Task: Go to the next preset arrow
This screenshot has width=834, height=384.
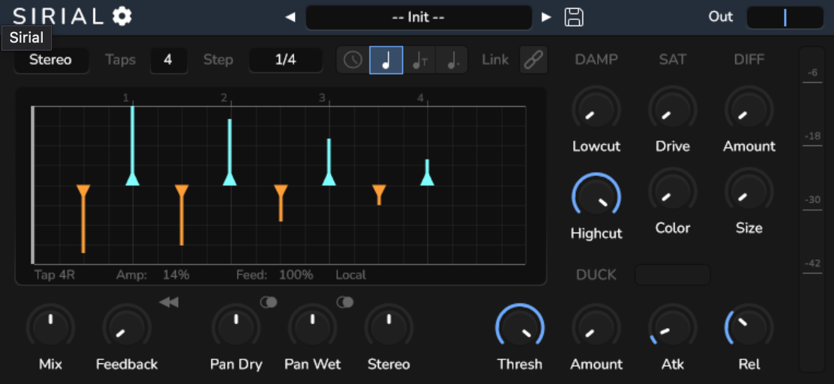Action: tap(546, 17)
